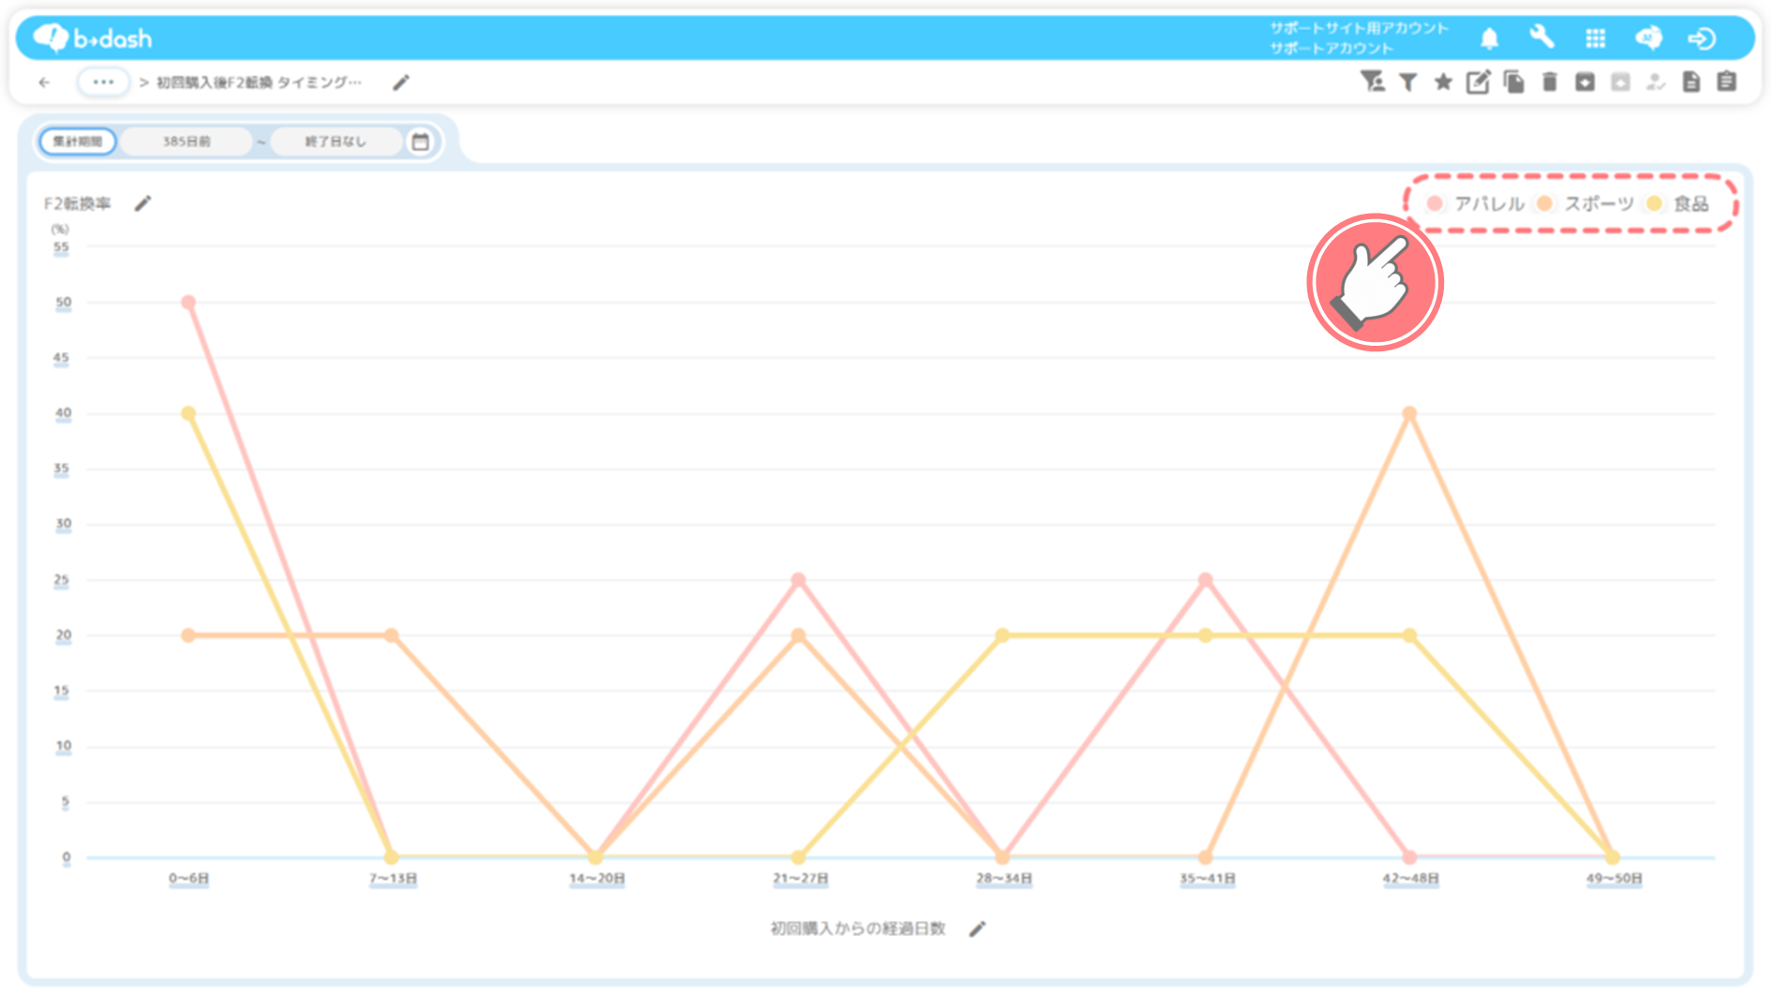1771x996 pixels.
Task: Click the F2転換率 chart title
Action: click(77, 203)
